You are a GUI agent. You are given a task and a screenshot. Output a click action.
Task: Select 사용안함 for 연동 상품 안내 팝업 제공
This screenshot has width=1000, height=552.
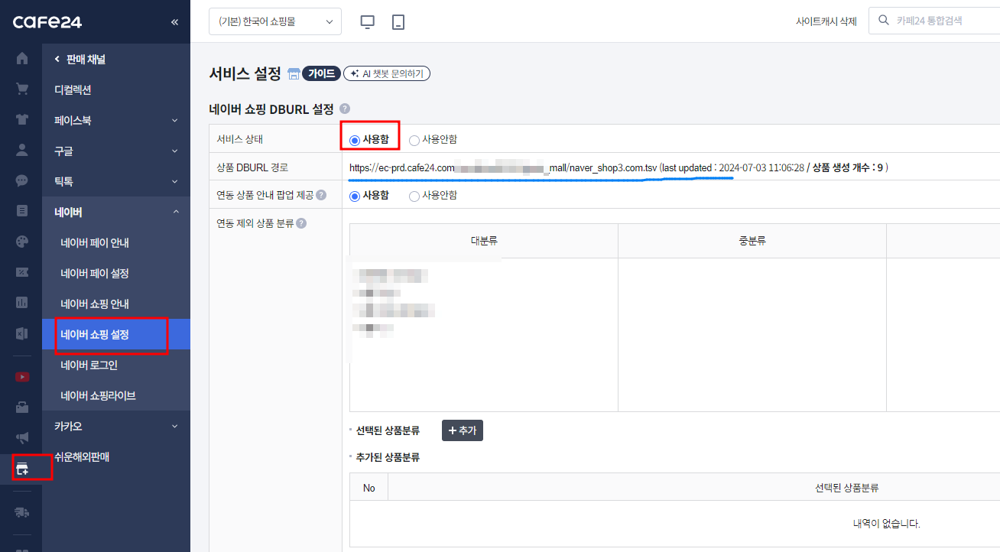click(414, 196)
